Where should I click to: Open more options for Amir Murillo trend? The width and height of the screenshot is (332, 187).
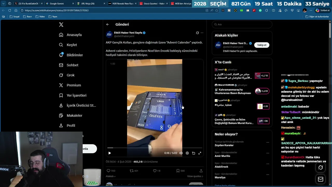tap(268, 153)
